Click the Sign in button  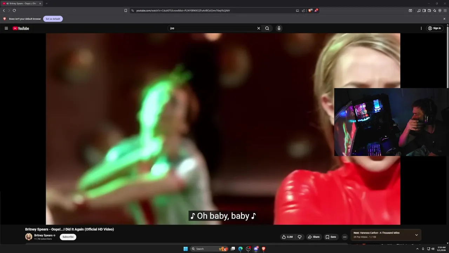pos(435,28)
